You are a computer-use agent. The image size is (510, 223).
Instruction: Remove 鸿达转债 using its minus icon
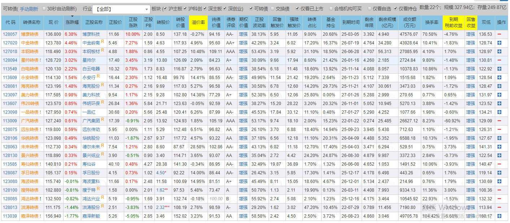(500, 199)
